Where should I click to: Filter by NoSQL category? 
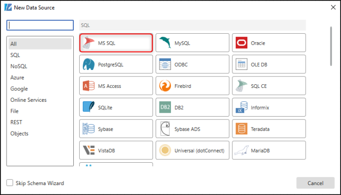click(19, 66)
